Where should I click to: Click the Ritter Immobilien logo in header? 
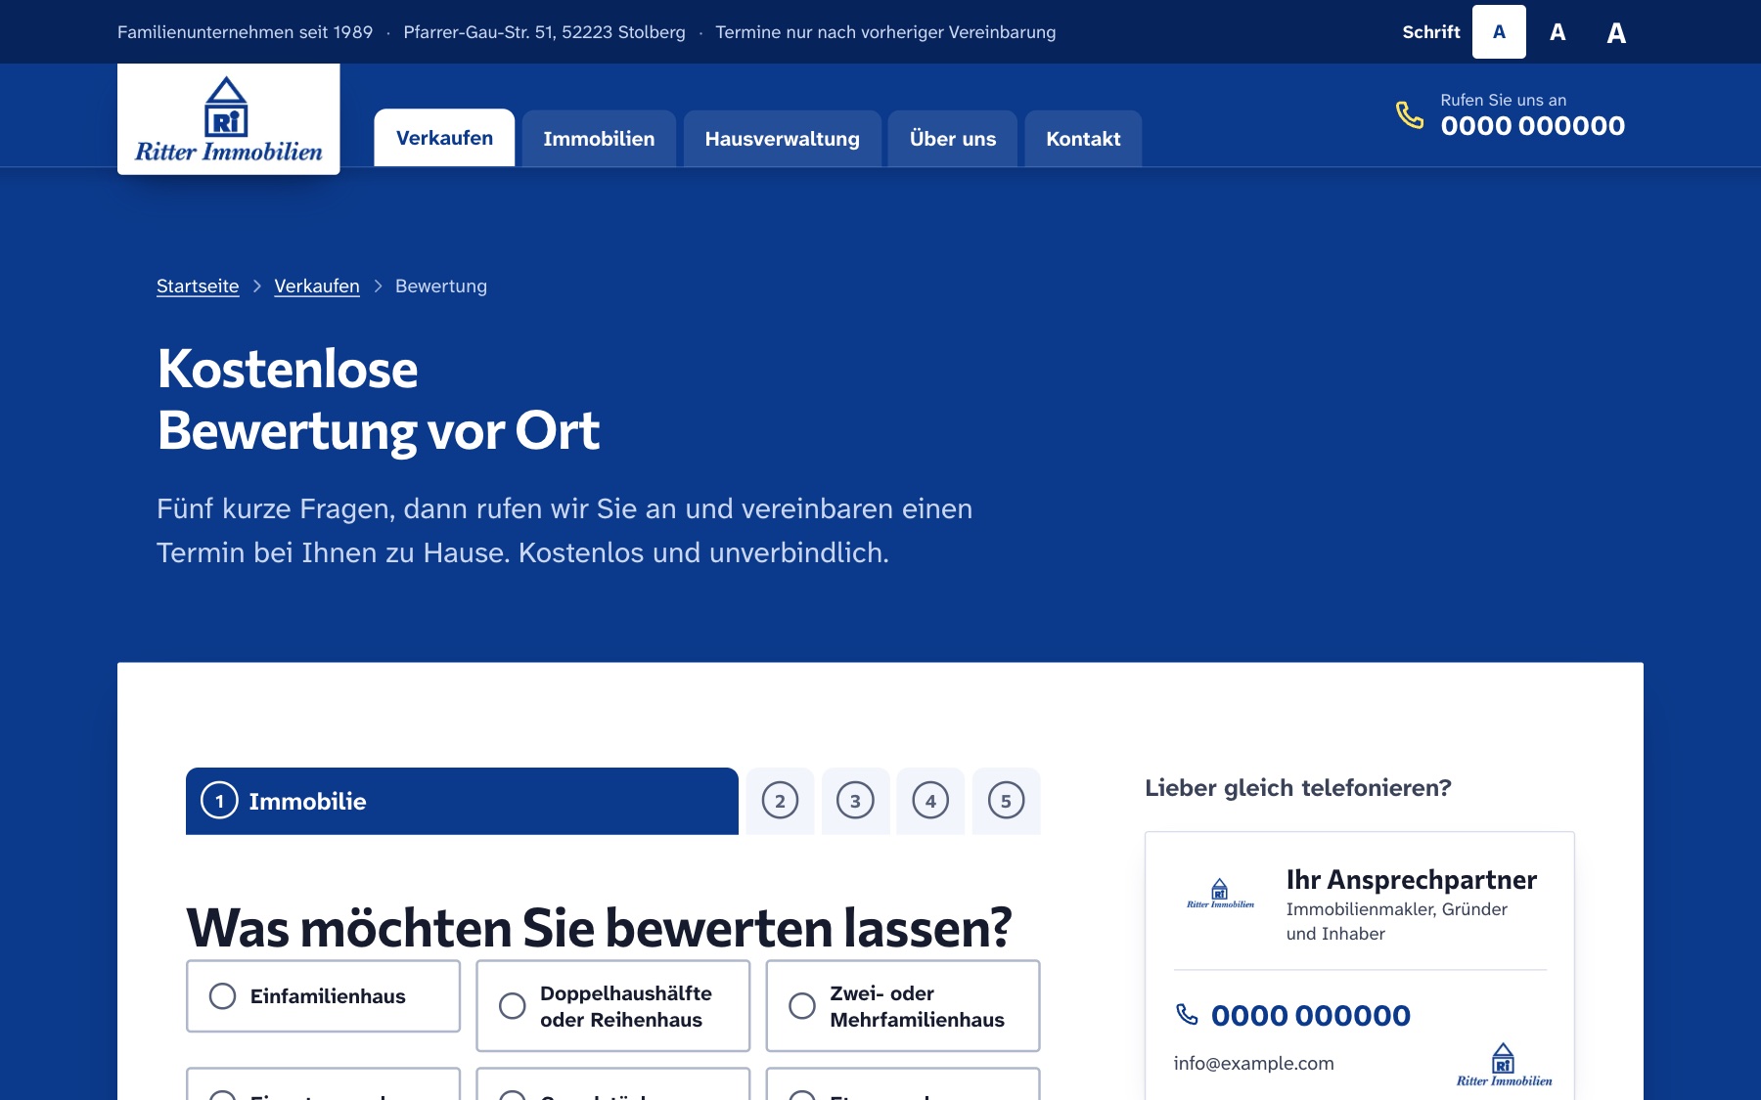coord(228,119)
